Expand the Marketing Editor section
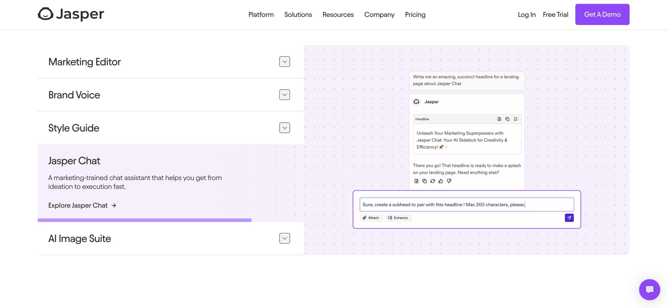The height and width of the screenshot is (308, 668). [x=284, y=62]
